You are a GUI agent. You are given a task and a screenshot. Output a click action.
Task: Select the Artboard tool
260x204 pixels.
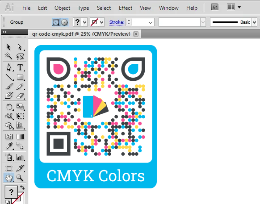(x=9, y=168)
